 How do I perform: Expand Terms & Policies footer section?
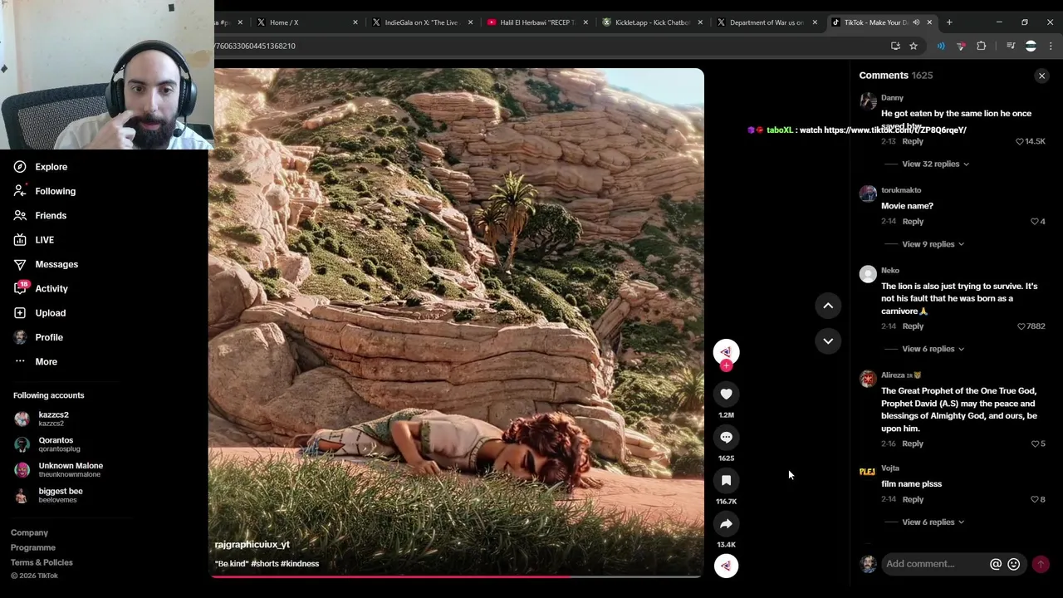tap(42, 562)
